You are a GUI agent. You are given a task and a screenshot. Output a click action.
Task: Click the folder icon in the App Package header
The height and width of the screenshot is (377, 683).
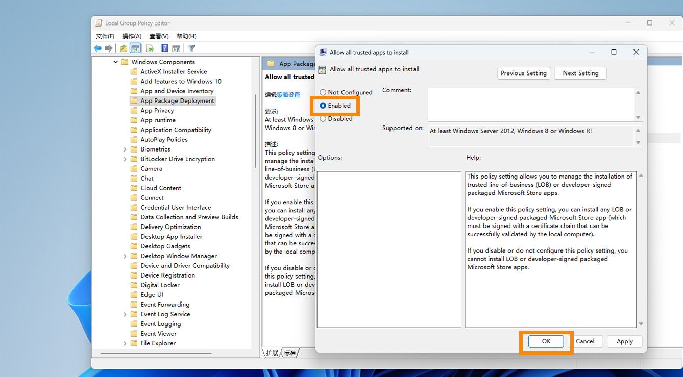tap(271, 64)
